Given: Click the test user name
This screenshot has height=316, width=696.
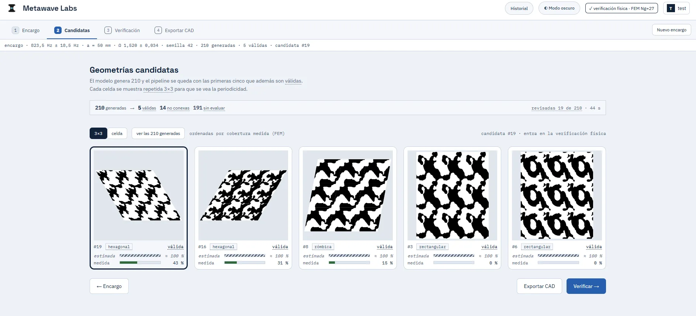Looking at the screenshot, I should tap(682, 8).
